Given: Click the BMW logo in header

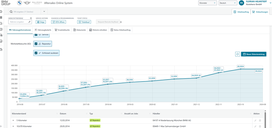Looking at the screenshot, I should tap(20, 3).
